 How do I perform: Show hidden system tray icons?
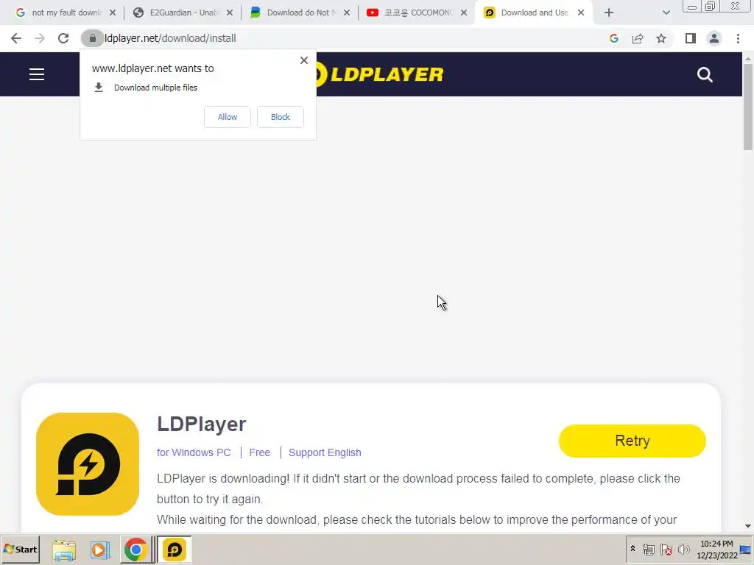[x=633, y=549]
